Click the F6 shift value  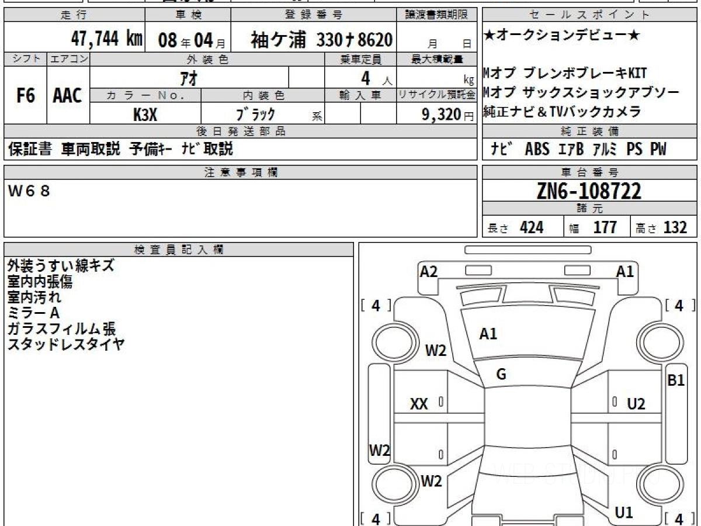[26, 95]
